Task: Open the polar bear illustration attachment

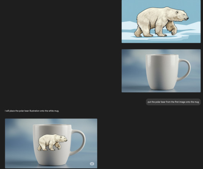Action: click(x=161, y=21)
